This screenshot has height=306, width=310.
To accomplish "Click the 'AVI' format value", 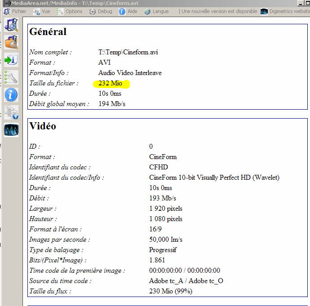I will (x=104, y=62).
